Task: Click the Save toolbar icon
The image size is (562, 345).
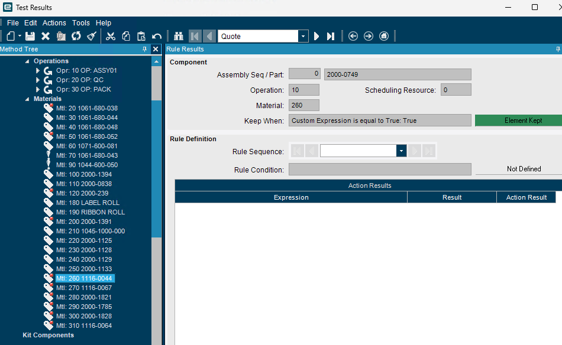Action: [x=30, y=36]
